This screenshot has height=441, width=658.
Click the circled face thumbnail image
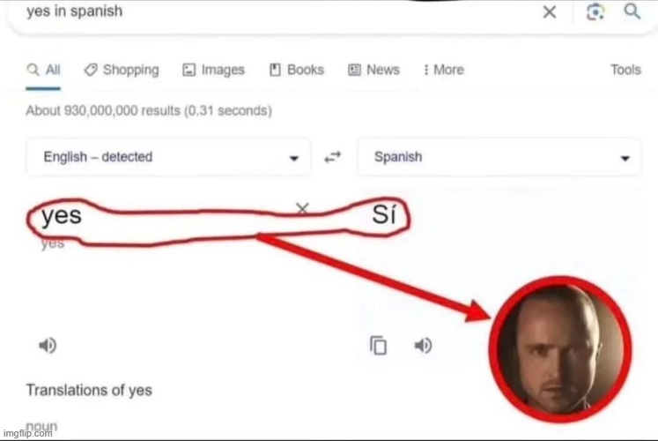[560, 349]
